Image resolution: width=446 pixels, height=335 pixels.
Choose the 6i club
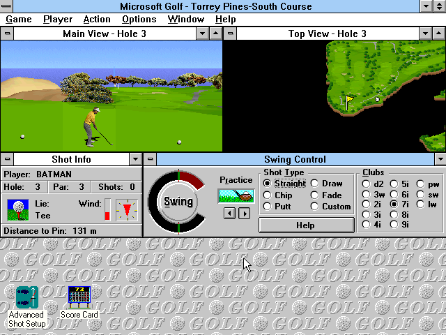click(x=399, y=195)
